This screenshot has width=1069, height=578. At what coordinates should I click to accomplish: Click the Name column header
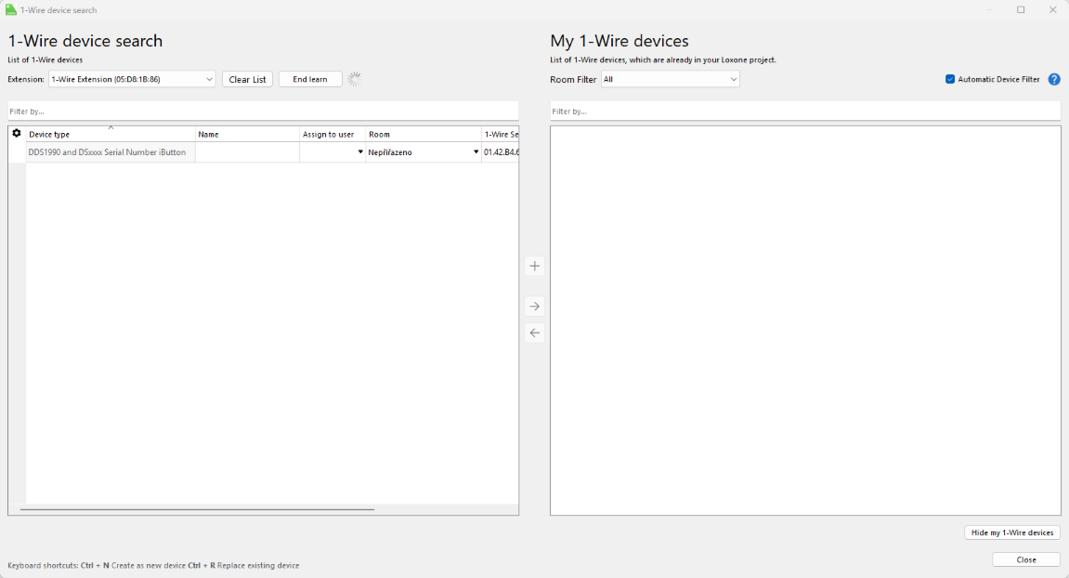pos(246,135)
